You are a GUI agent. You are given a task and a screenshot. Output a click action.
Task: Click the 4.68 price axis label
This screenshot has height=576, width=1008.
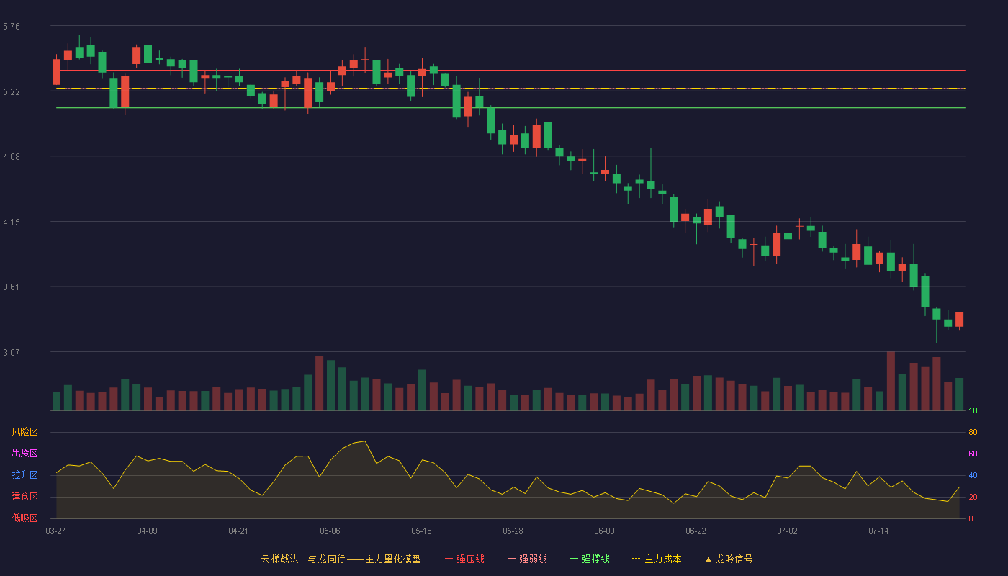pyautogui.click(x=12, y=157)
